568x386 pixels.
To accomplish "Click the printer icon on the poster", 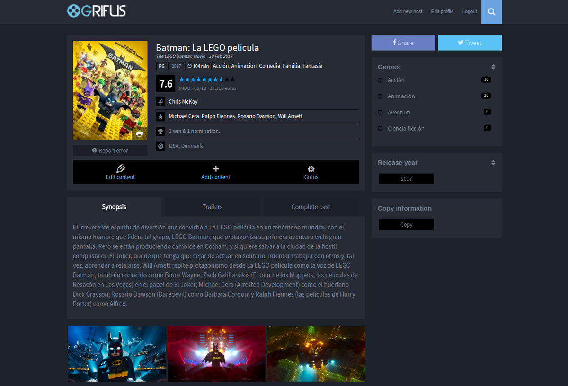I will [139, 133].
